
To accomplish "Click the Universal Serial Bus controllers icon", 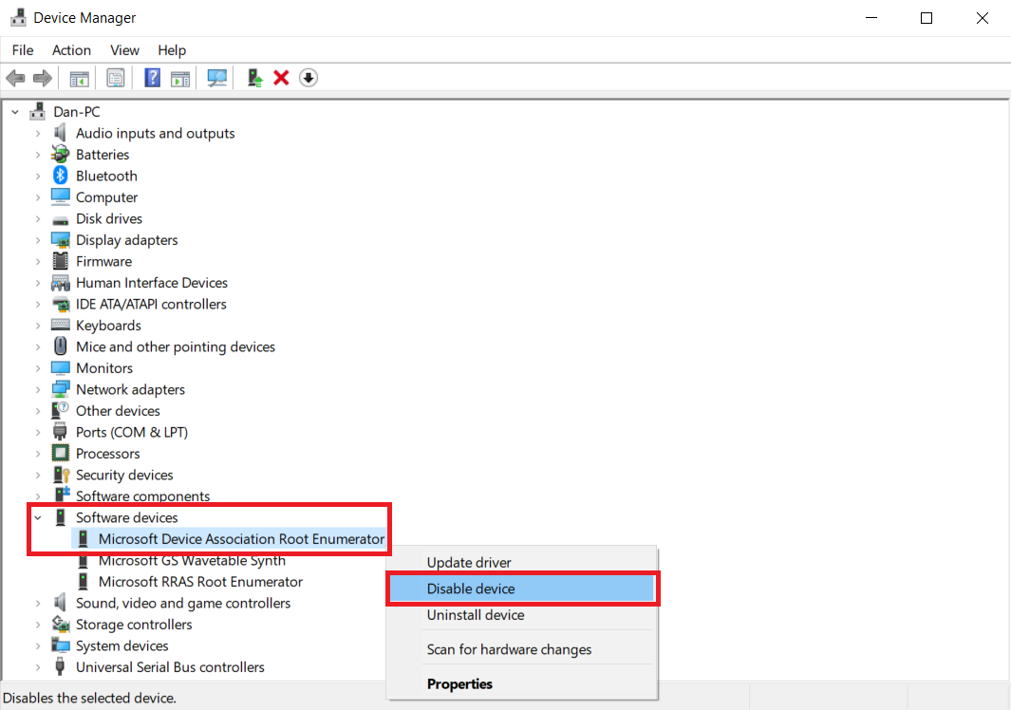I will [x=60, y=666].
